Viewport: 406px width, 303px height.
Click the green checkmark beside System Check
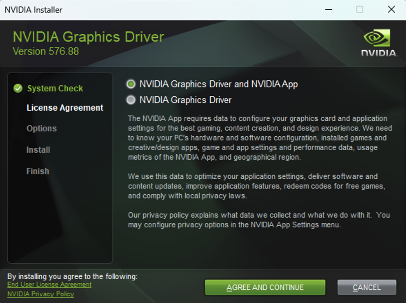tap(17, 88)
